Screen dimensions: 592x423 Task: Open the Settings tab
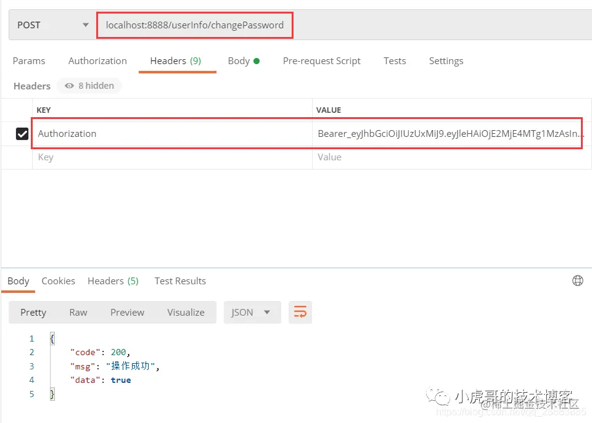[x=446, y=61]
